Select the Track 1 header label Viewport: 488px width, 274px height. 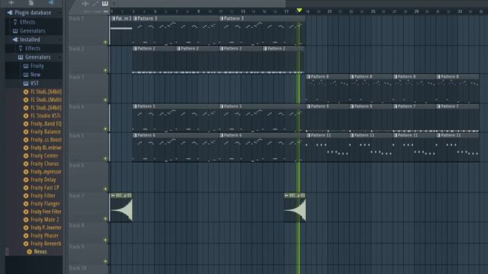(x=76, y=18)
